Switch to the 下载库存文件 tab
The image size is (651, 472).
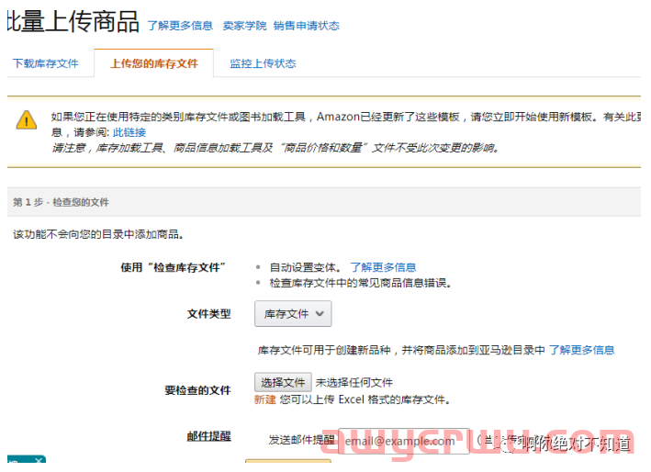(46, 63)
